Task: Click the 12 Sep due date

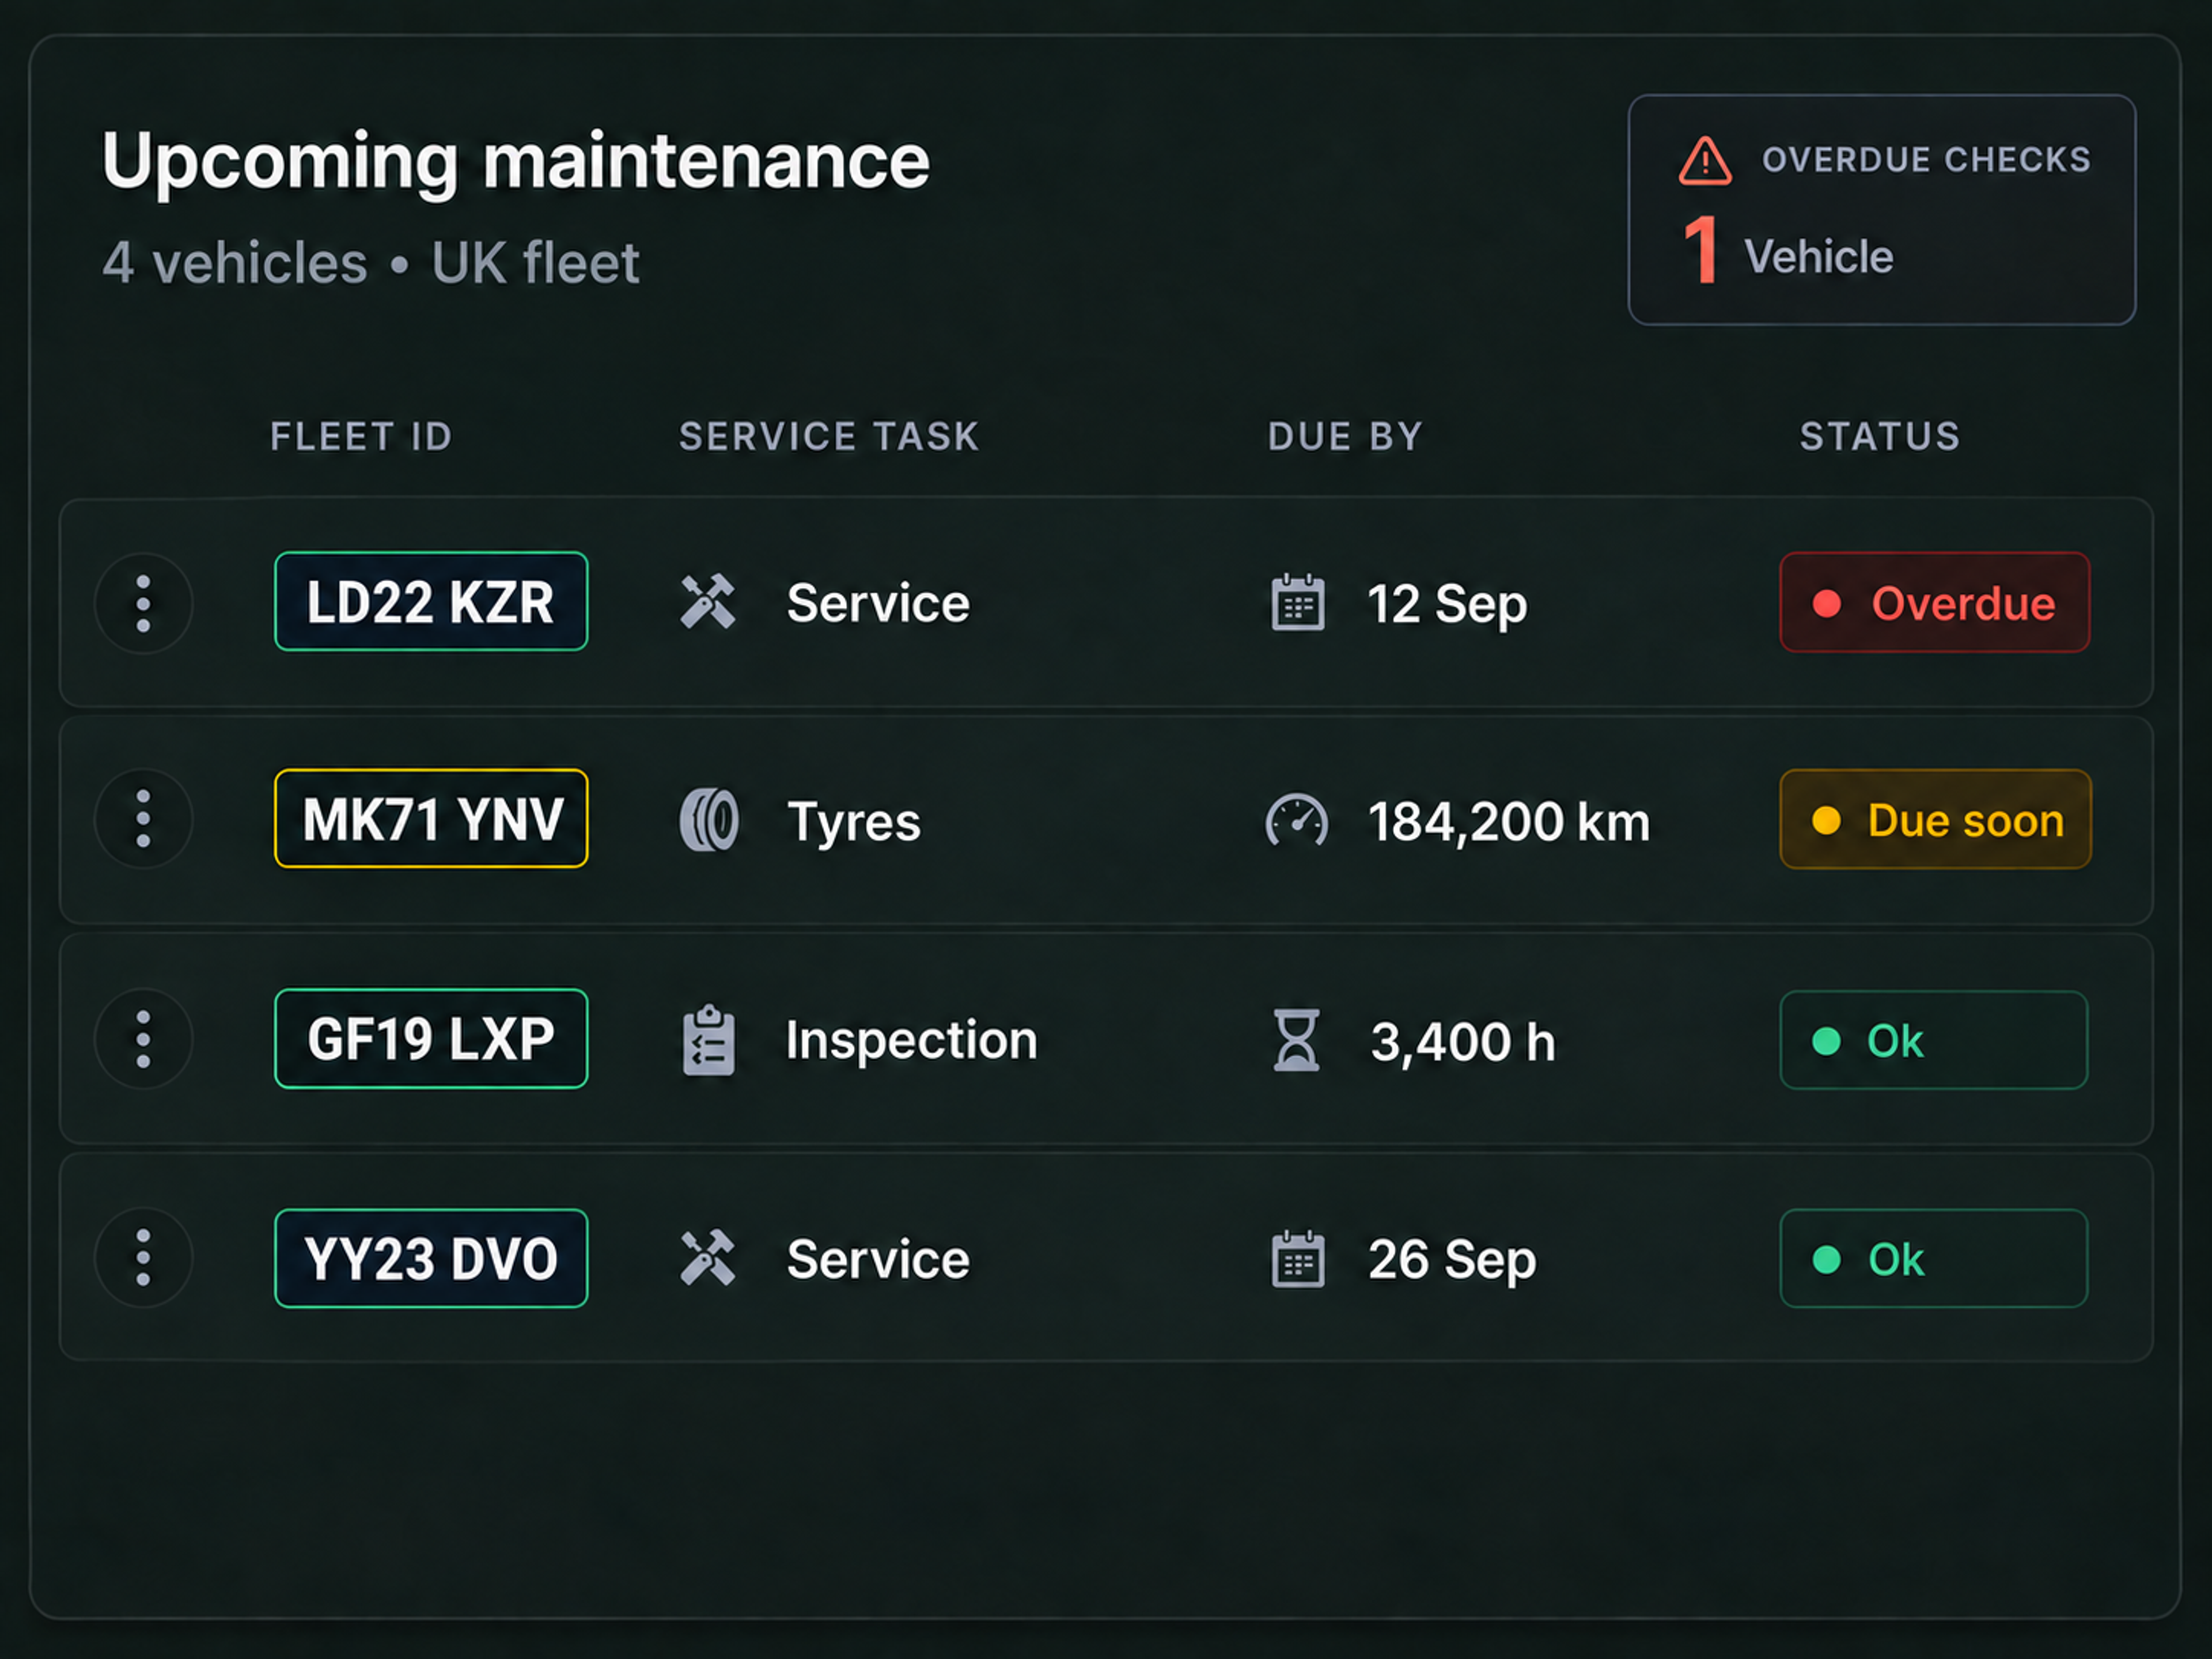Action: coord(1447,605)
